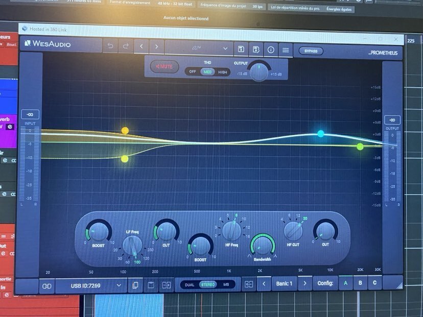
Task: Click the green Bandwidth knob
Action: pos(263,246)
